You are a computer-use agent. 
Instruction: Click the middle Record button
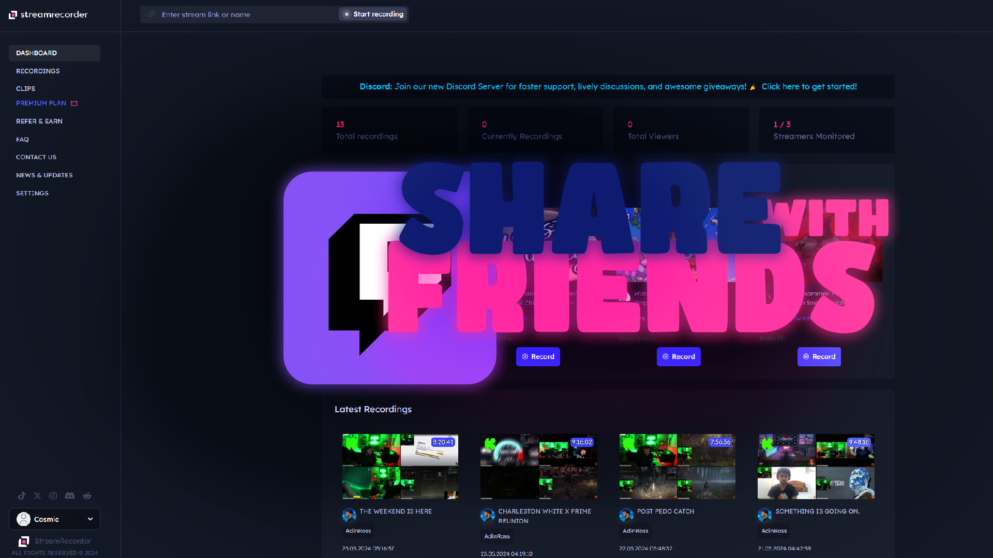(679, 357)
